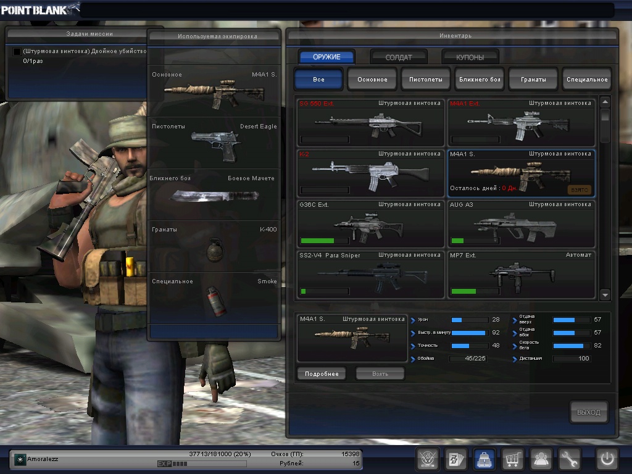The height and width of the screenshot is (474, 632).
Task: Click the Скорость бега stat arrow
Action: click(x=515, y=347)
